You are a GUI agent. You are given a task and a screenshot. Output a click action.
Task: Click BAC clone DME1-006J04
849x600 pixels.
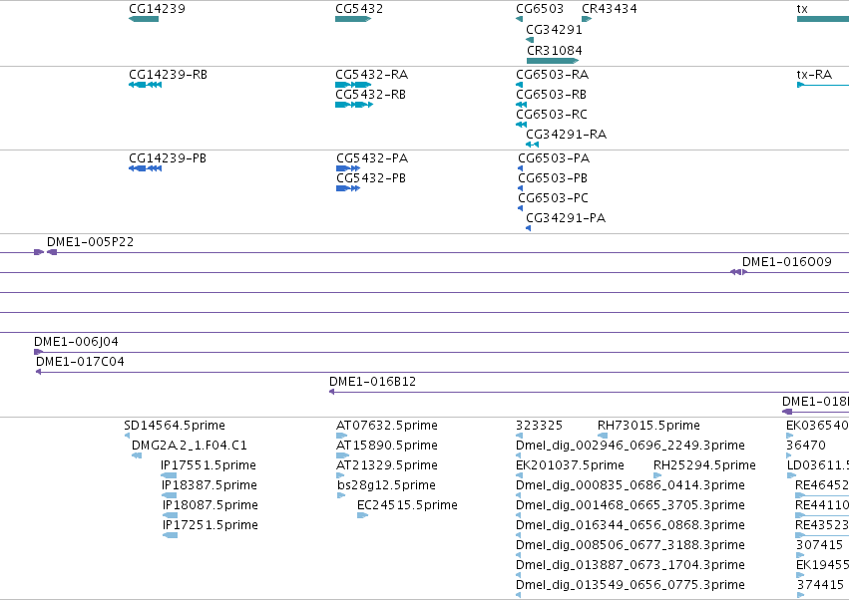click(76, 342)
